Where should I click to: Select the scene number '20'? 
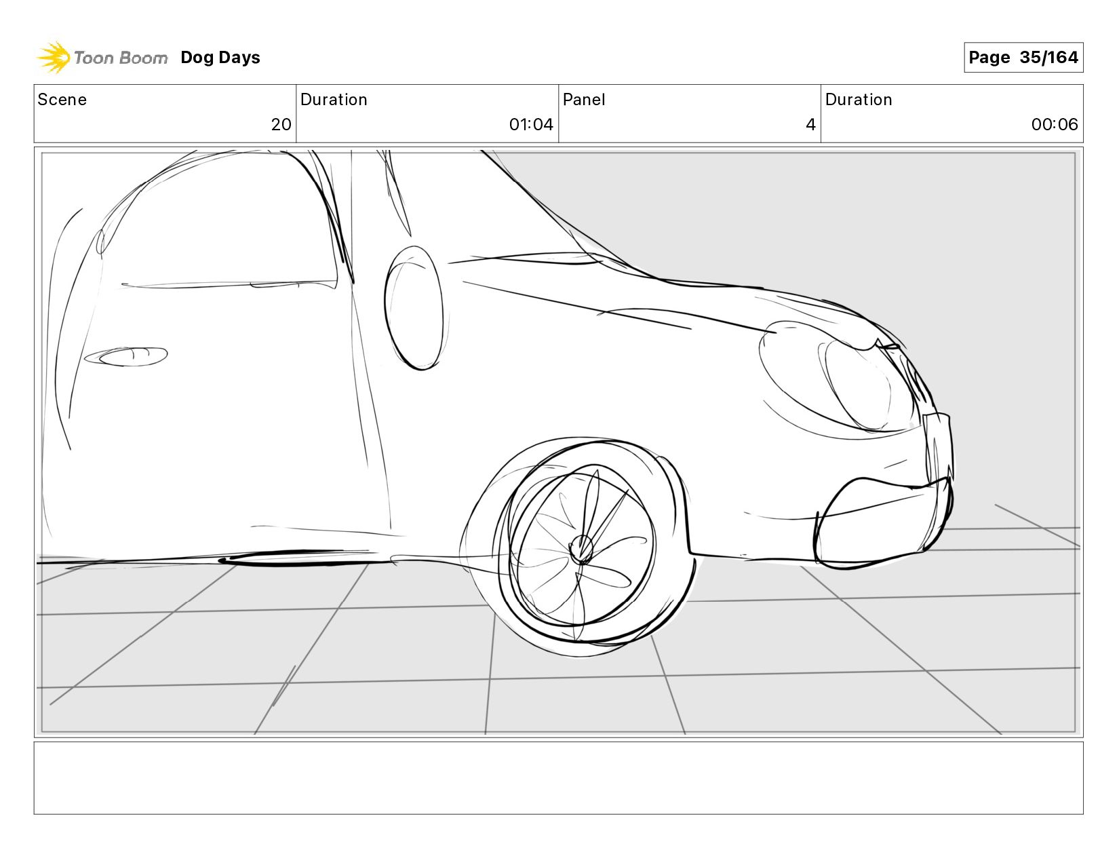(x=281, y=125)
